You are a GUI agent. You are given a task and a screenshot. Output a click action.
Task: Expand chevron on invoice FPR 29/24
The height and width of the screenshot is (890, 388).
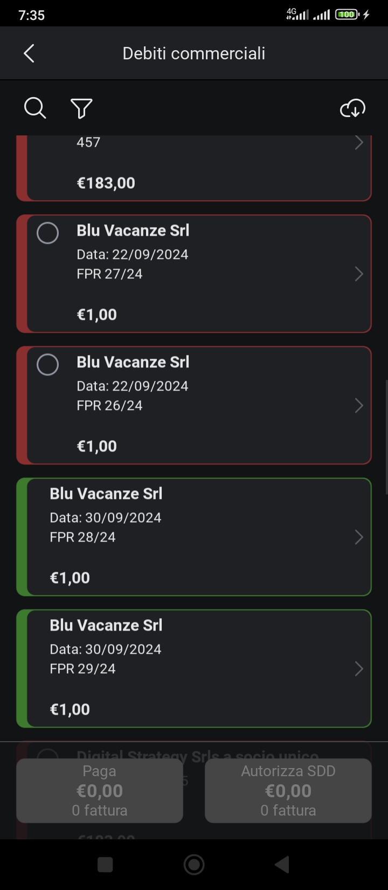coord(358,669)
